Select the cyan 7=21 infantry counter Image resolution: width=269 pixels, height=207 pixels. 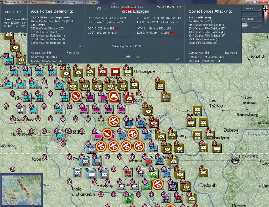tap(40, 97)
